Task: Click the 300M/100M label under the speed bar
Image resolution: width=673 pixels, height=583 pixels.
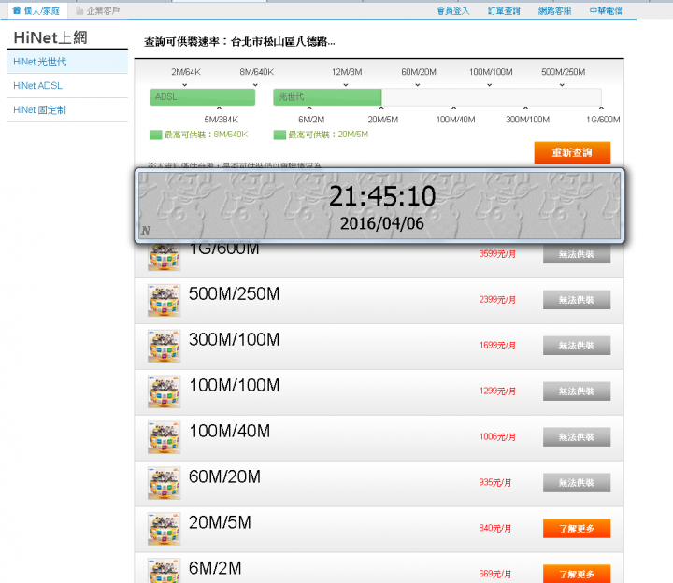Action: (x=527, y=120)
